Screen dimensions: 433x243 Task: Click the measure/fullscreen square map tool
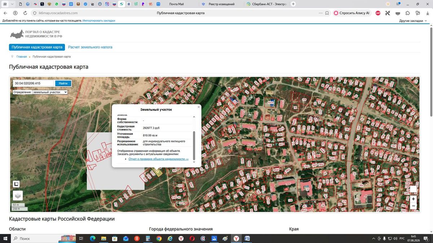16,184
